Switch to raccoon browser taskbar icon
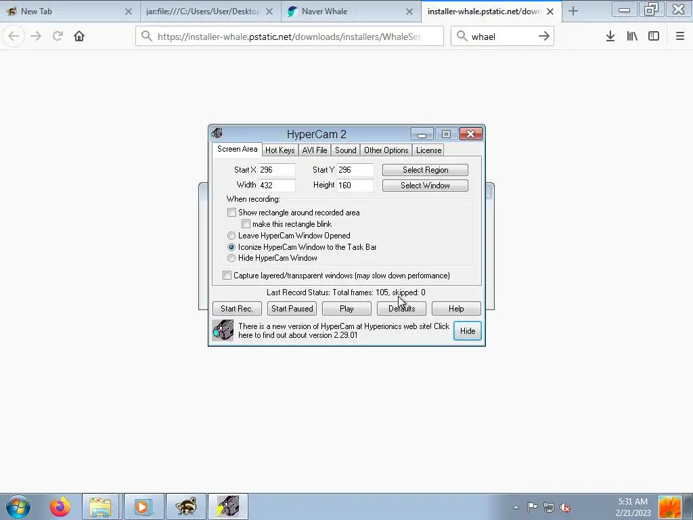This screenshot has width=693, height=520. [185, 506]
